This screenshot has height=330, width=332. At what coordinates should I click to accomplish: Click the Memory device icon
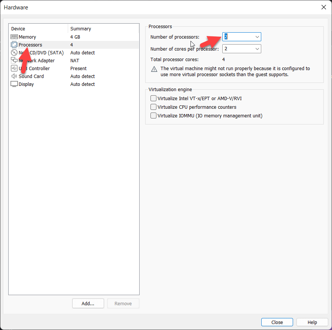(14, 37)
